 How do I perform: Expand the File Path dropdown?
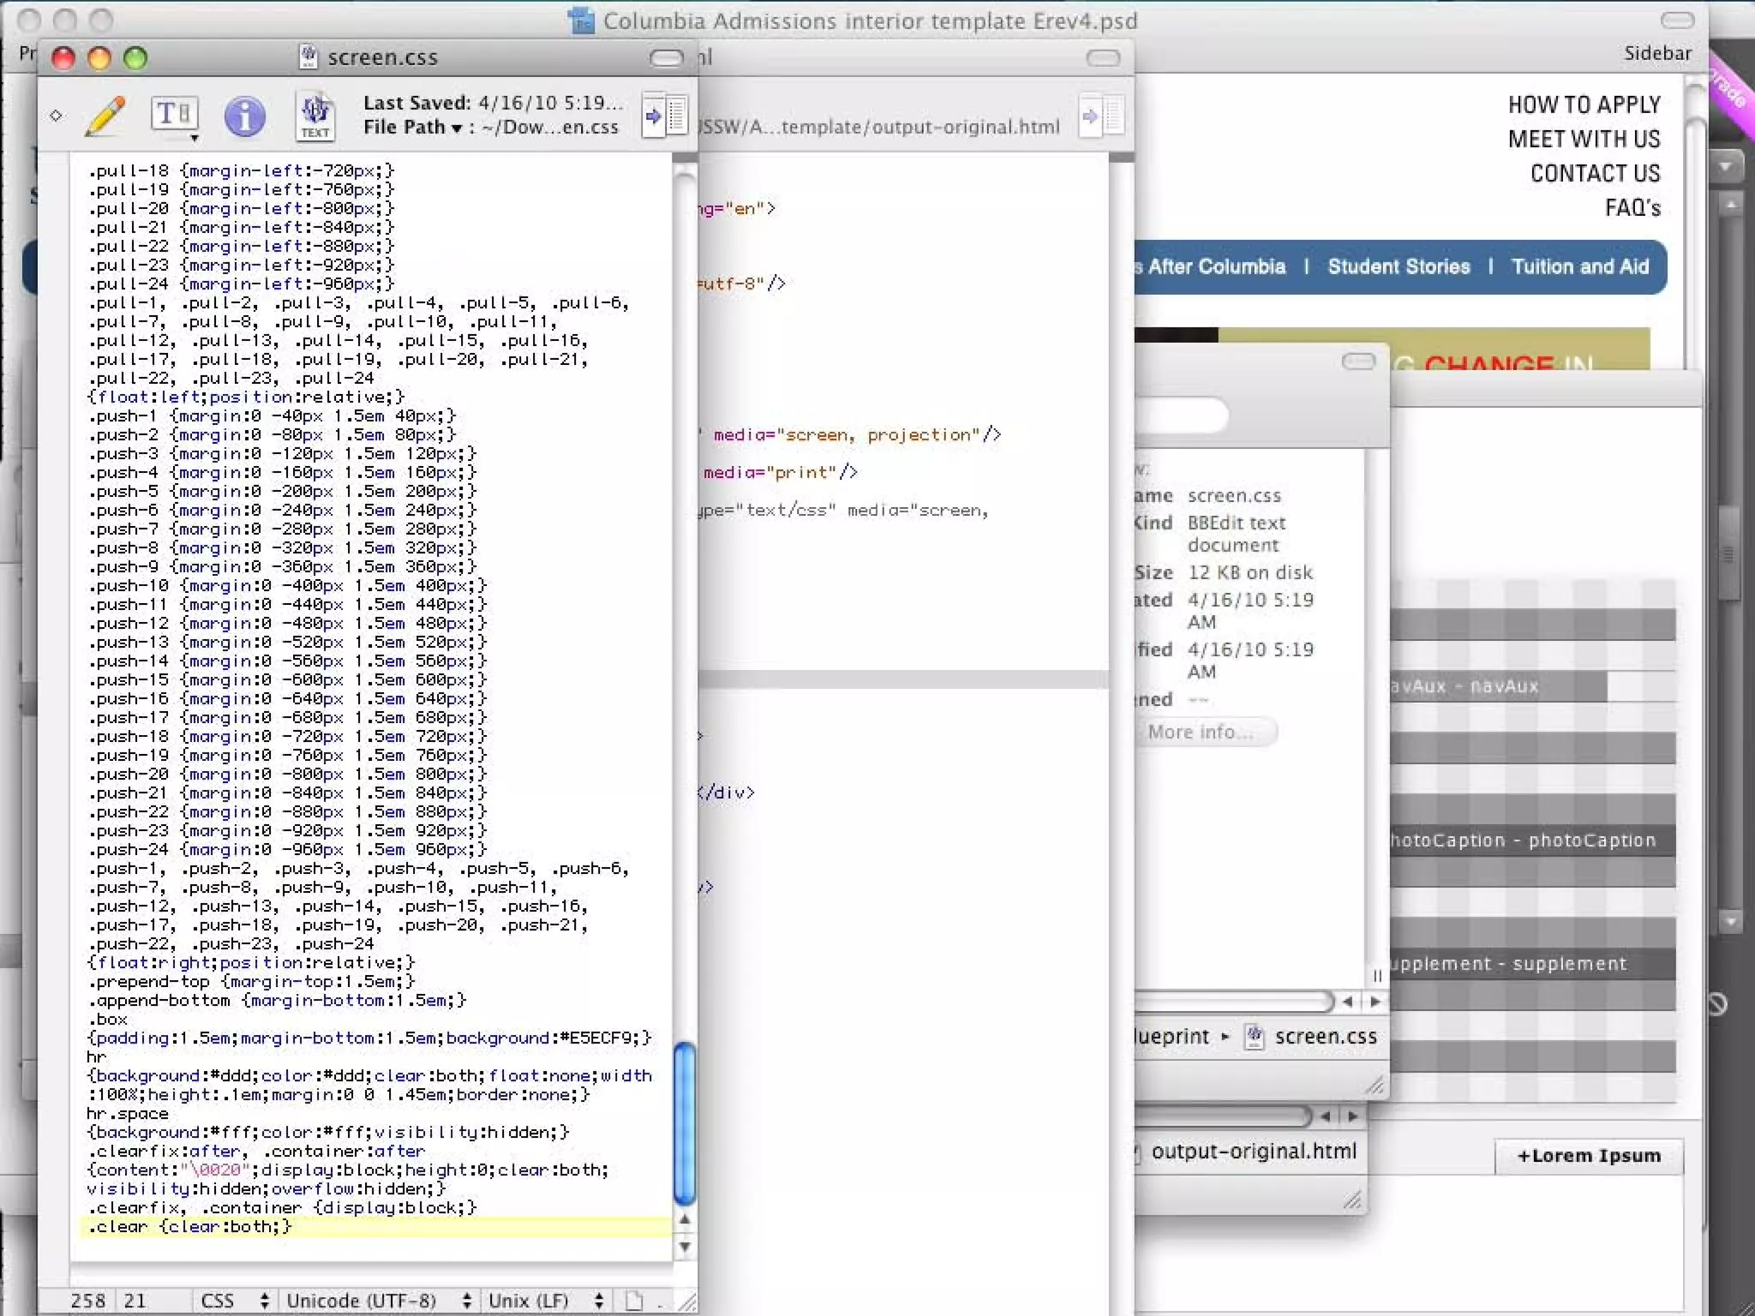[413, 127]
